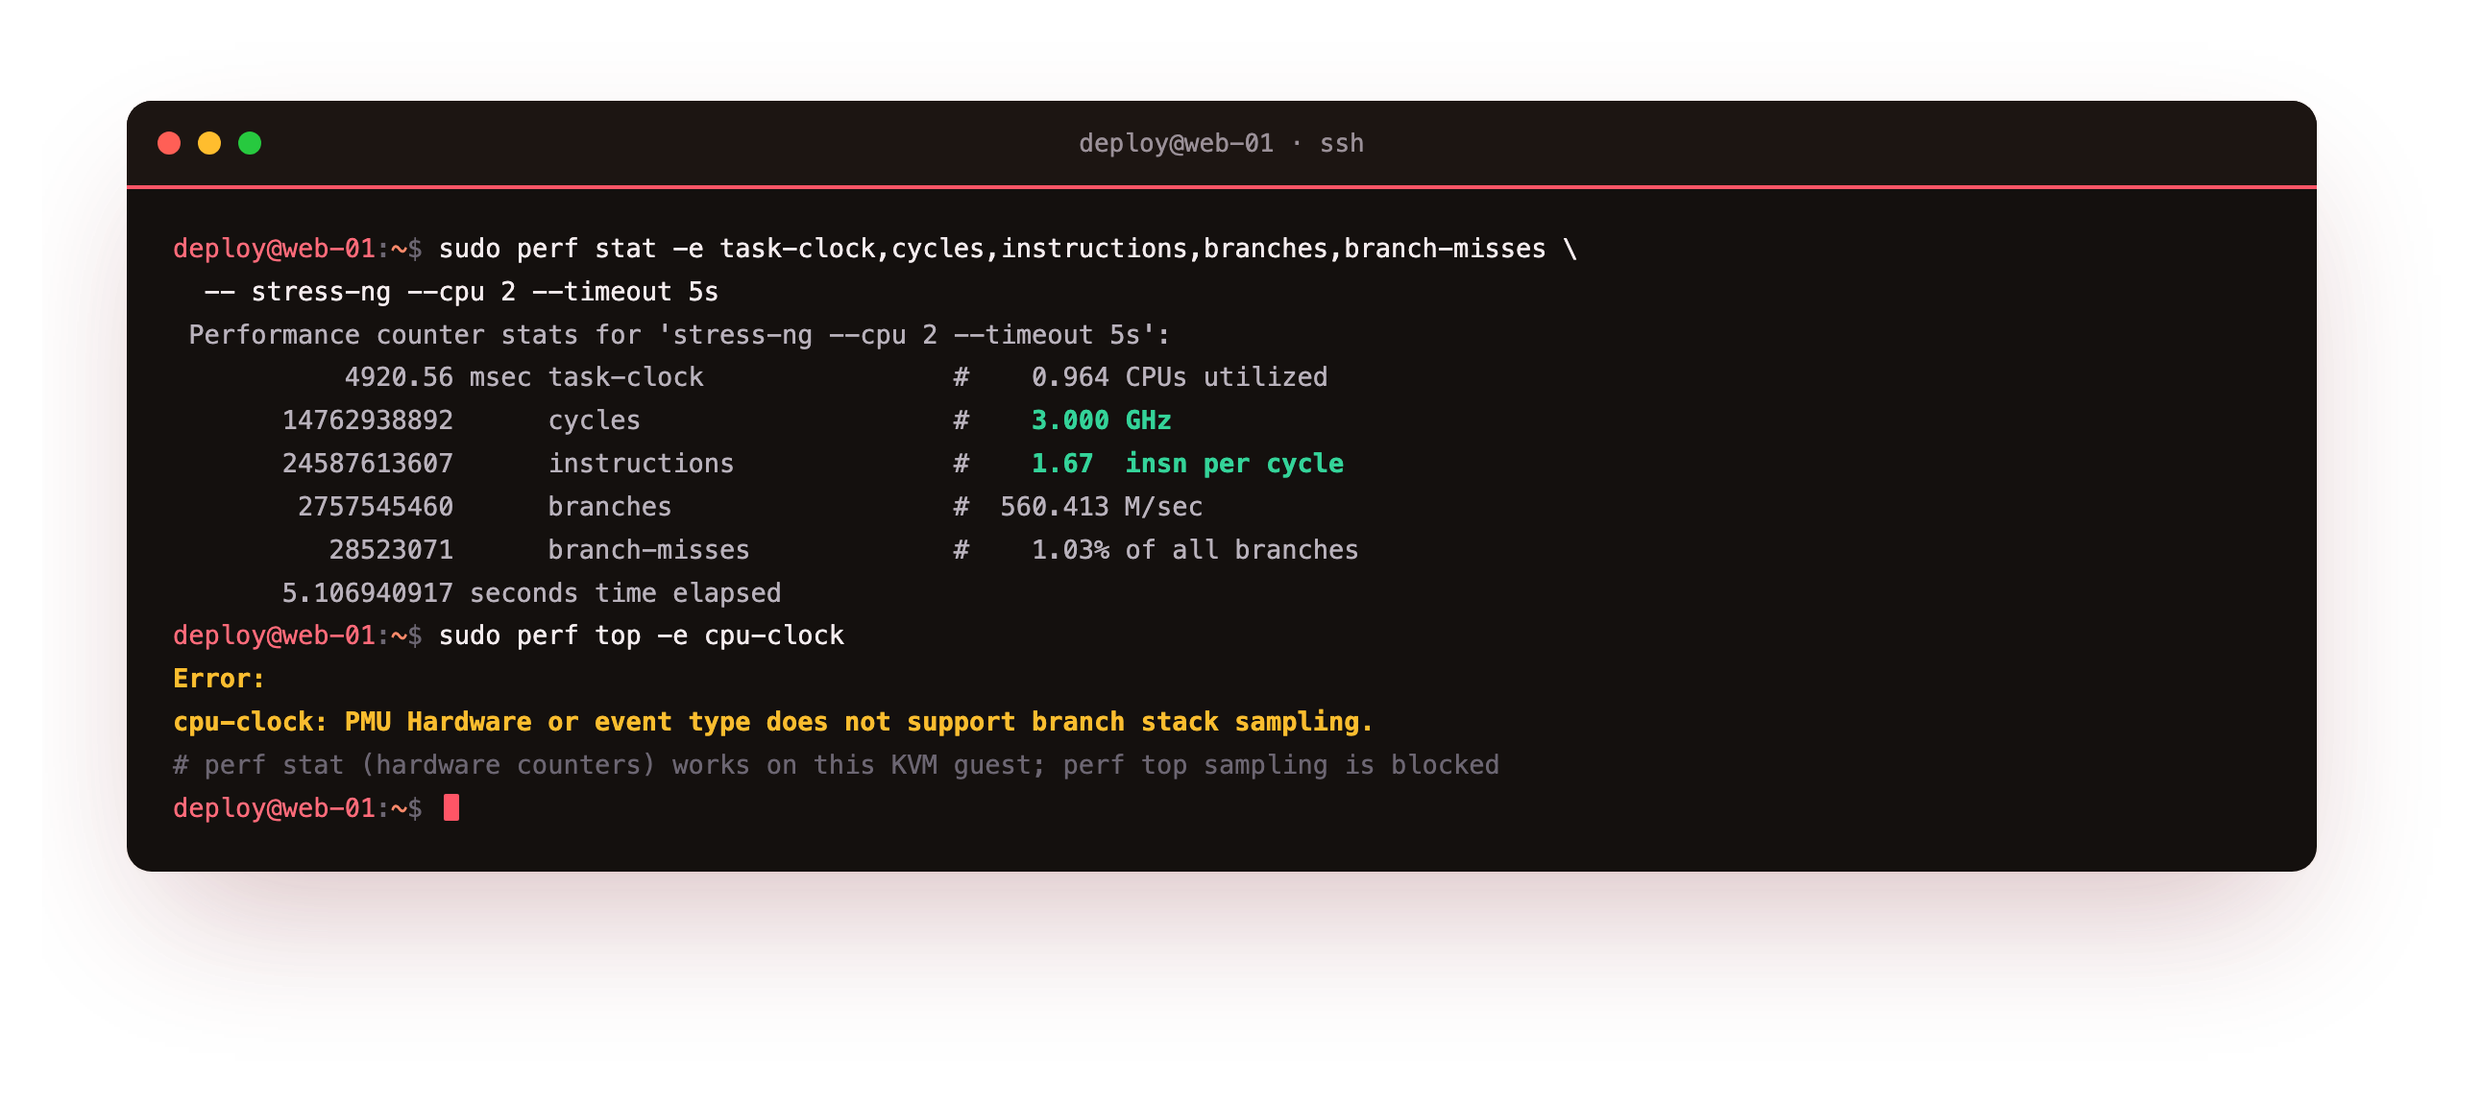Click the cycles count '14762938892'
This screenshot has width=2483, height=1103.
point(367,421)
